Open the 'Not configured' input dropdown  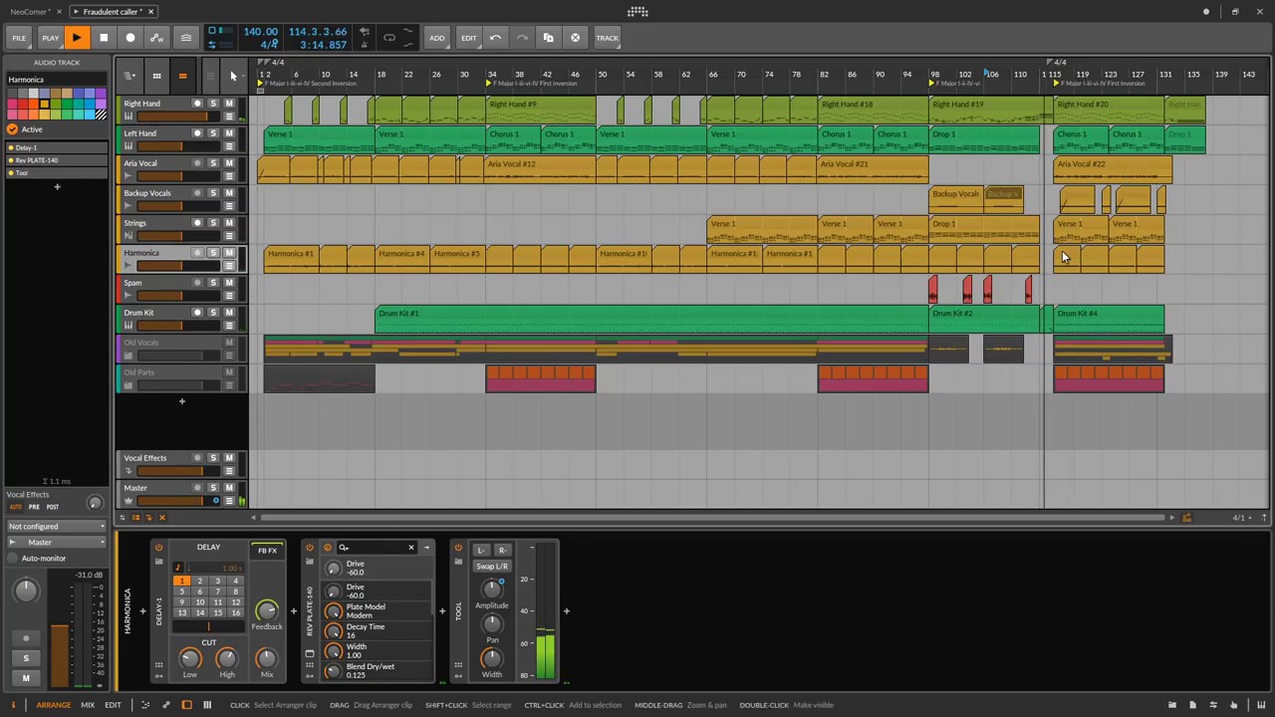(x=56, y=527)
